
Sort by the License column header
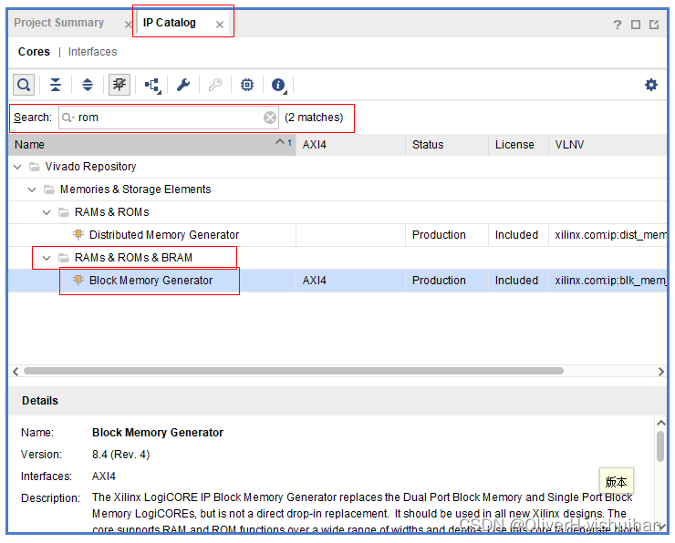coord(518,145)
